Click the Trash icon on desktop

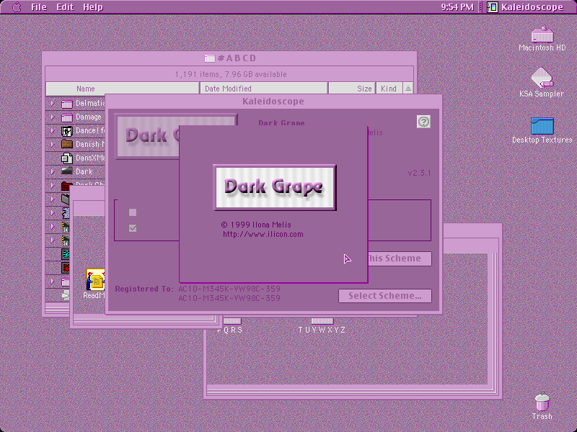(542, 402)
